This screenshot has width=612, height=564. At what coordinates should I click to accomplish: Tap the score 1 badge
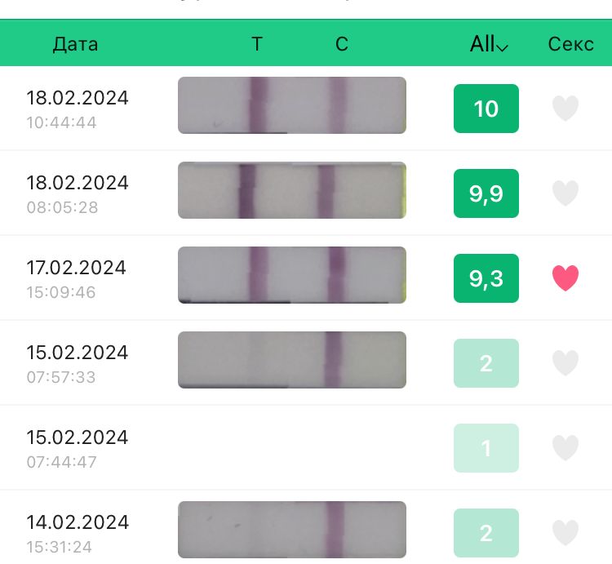tap(486, 448)
